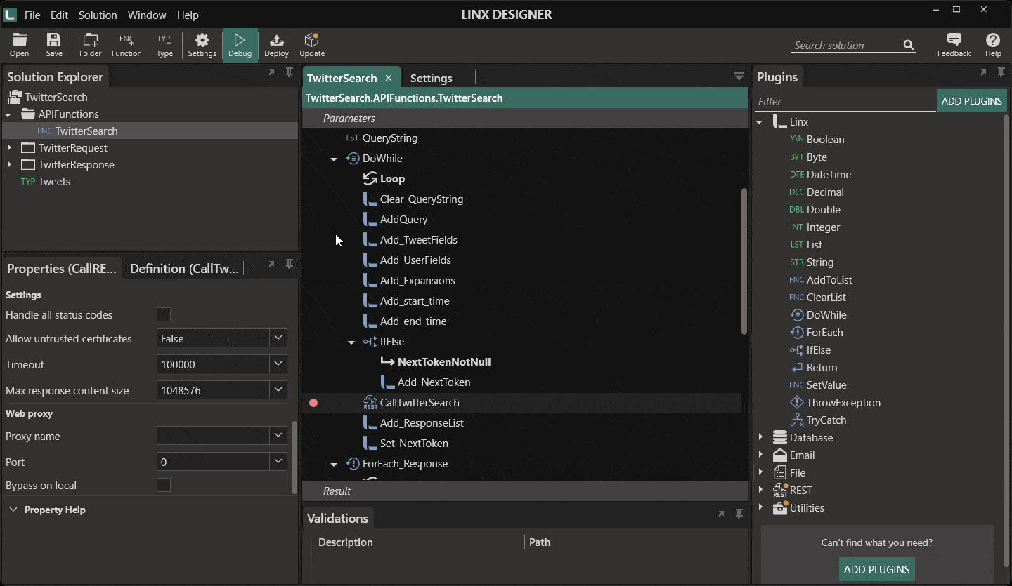Image resolution: width=1012 pixels, height=586 pixels.
Task: Click the Update toolbar icon
Action: [x=312, y=45]
